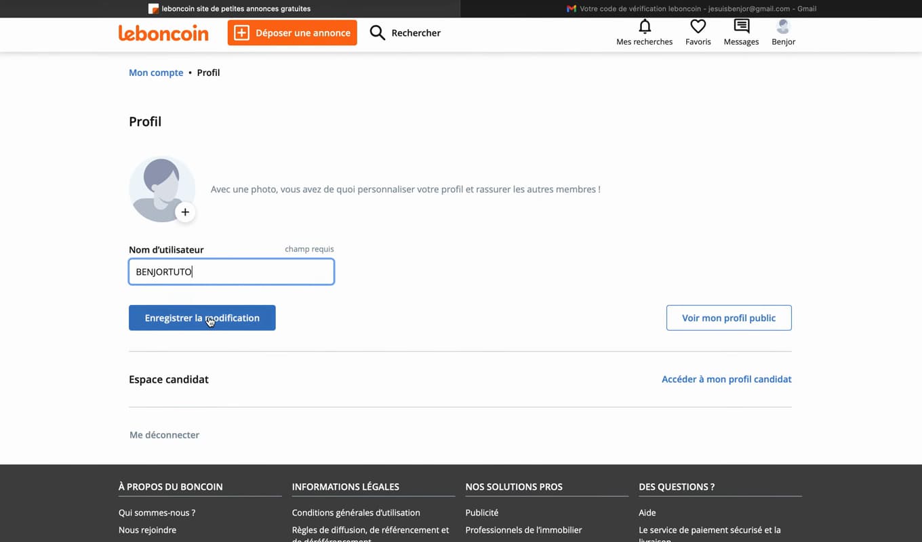Screen dimensions: 922x542
Task: Click the Rechercher magnifying glass icon
Action: pos(378,33)
